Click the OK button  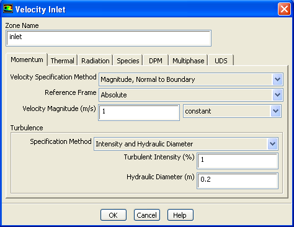114,215
